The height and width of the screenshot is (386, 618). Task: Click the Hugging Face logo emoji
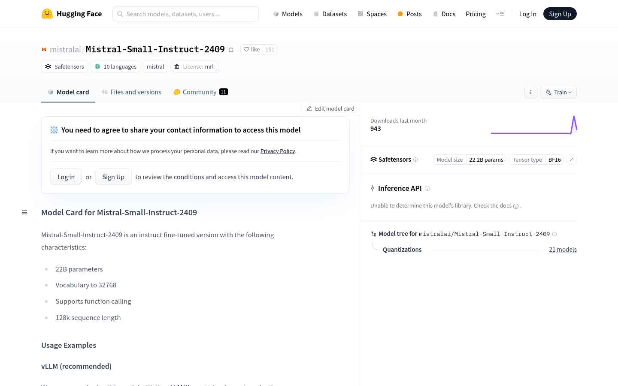47,14
